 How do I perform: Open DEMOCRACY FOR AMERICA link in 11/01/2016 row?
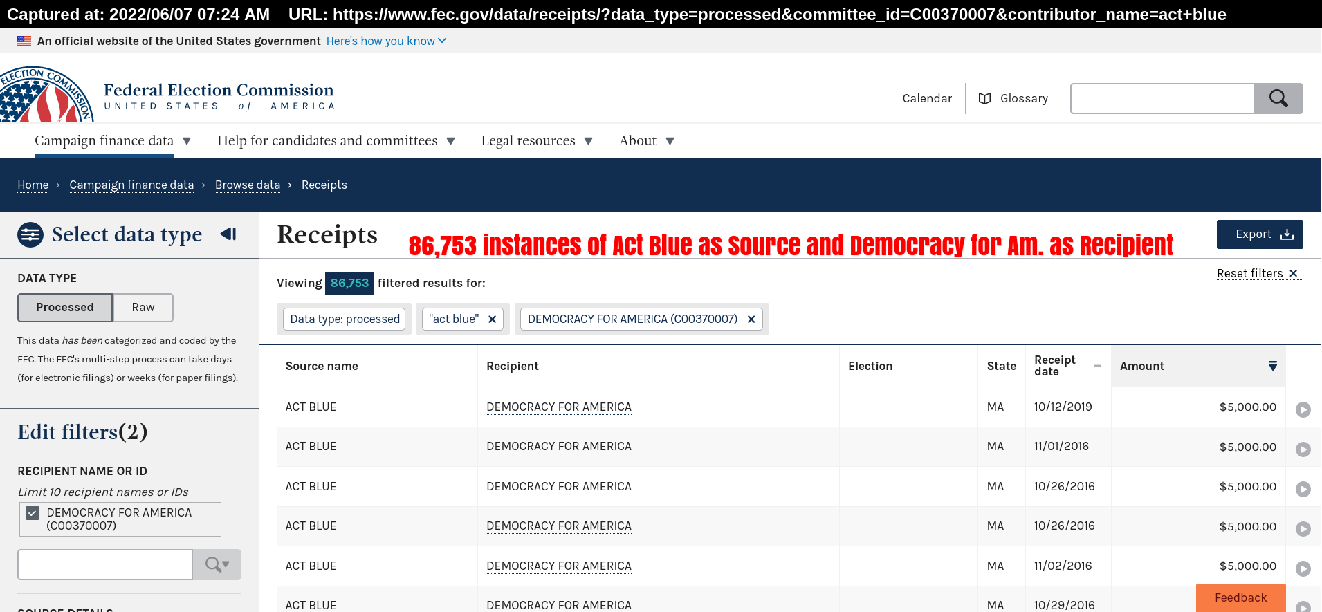tap(559, 446)
